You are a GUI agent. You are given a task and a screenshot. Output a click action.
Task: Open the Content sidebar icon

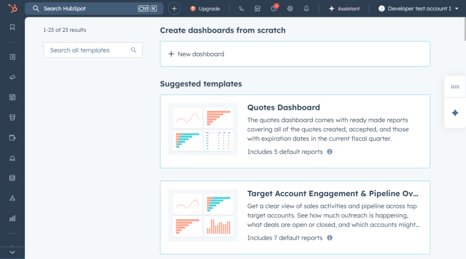click(12, 97)
